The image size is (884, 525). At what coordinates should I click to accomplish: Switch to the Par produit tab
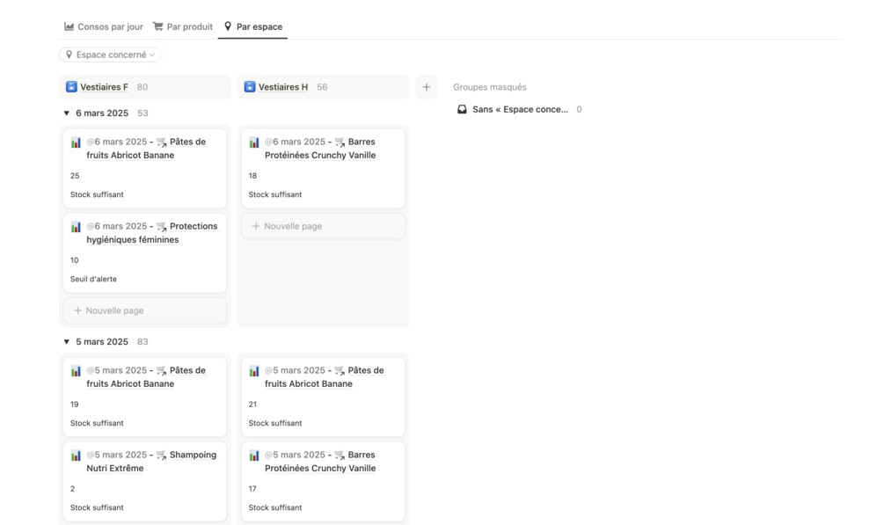click(183, 26)
